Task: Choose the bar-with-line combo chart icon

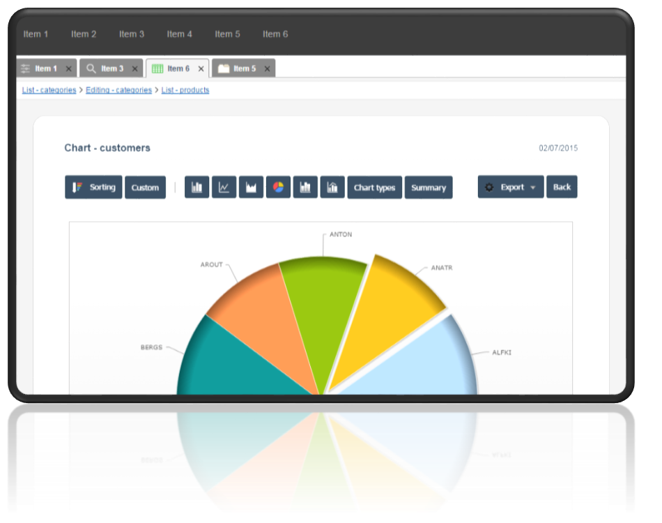Action: (x=332, y=187)
